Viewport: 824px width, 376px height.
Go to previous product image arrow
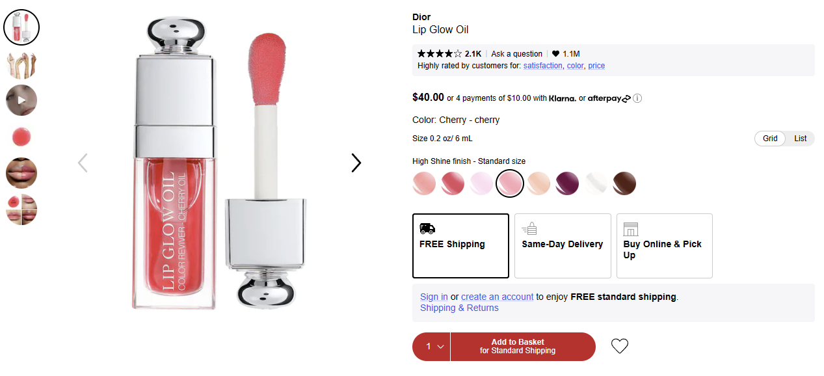[83, 163]
